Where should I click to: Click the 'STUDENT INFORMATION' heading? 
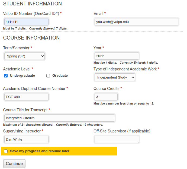(x=33, y=4)
